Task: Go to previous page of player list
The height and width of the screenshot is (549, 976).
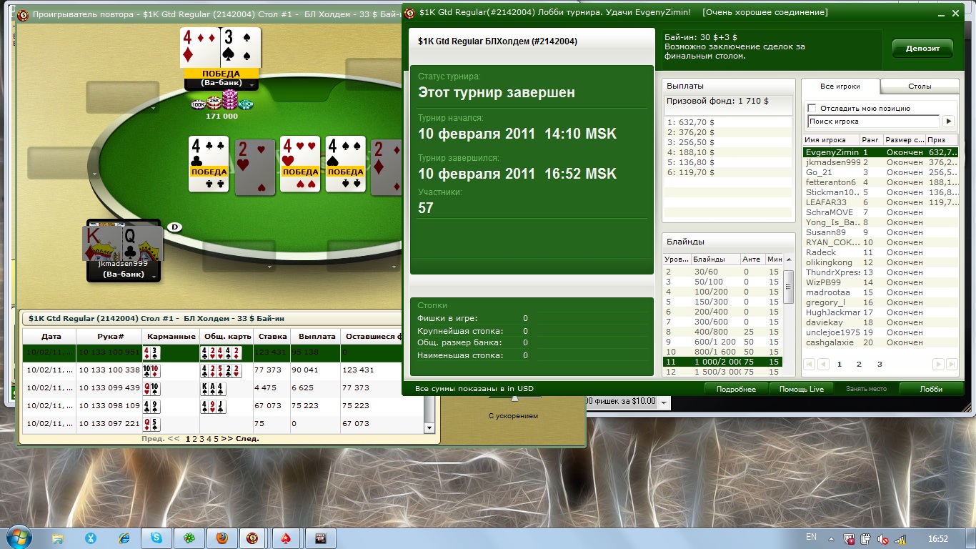Action: (823, 364)
